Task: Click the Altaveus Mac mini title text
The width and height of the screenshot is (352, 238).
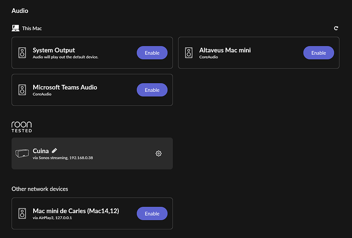Action: coord(225,50)
